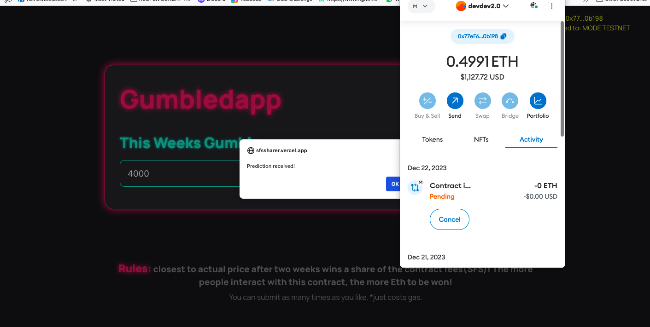Click the MetaMask popup scrollbar
This screenshot has width=650, height=327.
pos(562,78)
